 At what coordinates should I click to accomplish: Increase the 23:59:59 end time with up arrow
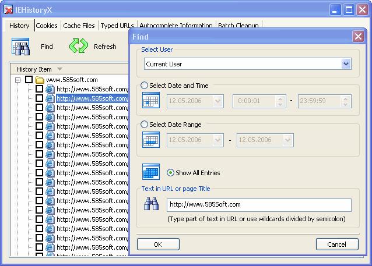[345, 99]
